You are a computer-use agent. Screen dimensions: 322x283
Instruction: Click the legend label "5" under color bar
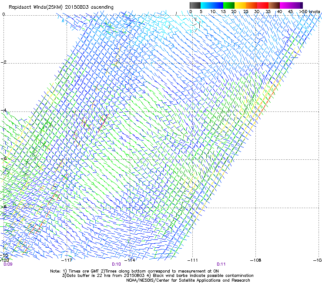click(201, 12)
